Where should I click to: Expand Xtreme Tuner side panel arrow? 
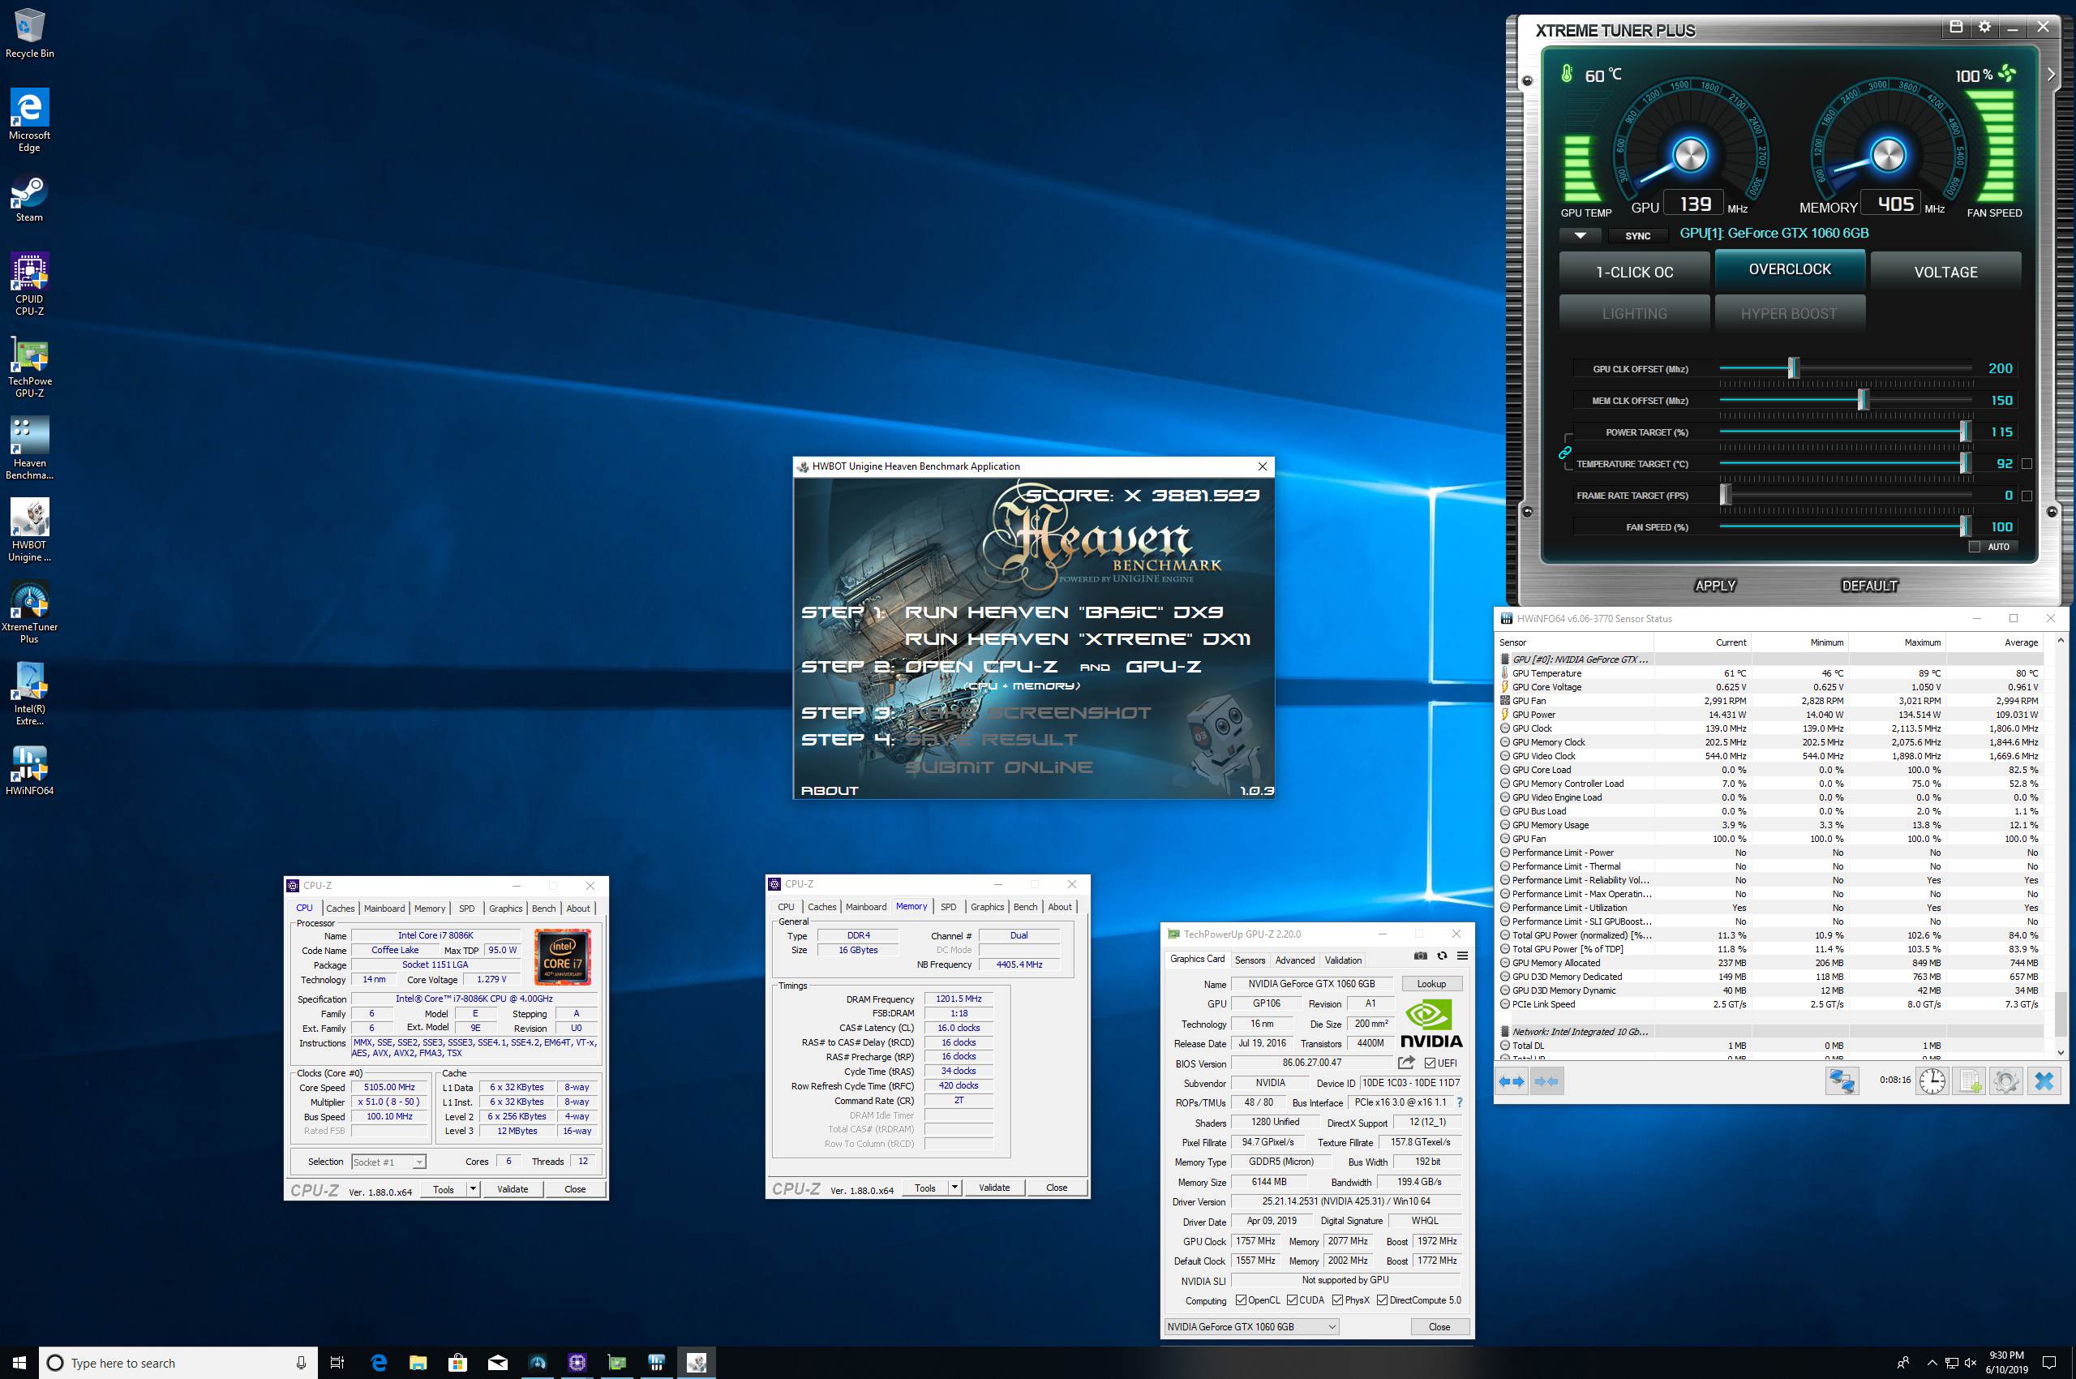(x=2052, y=75)
